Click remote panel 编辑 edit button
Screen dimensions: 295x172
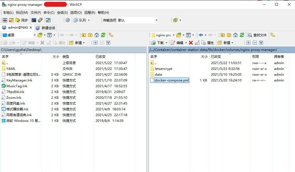pyautogui.click(x=177, y=43)
